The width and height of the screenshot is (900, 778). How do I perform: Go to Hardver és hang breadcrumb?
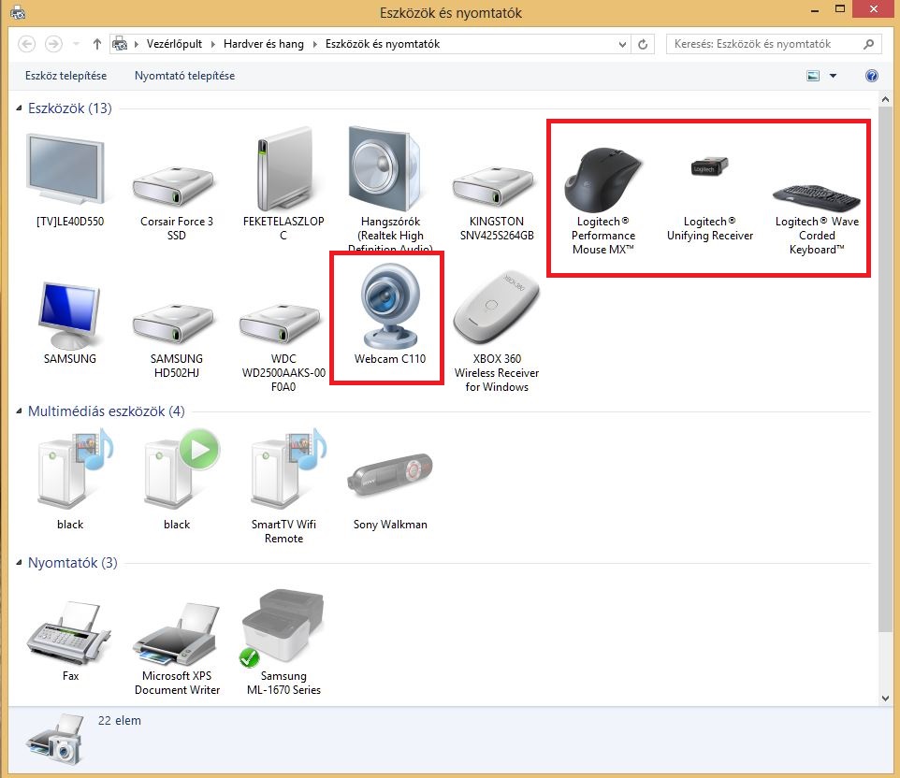[x=264, y=44]
